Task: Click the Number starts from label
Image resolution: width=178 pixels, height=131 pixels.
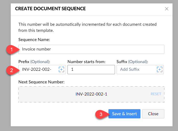Action: 86,62
